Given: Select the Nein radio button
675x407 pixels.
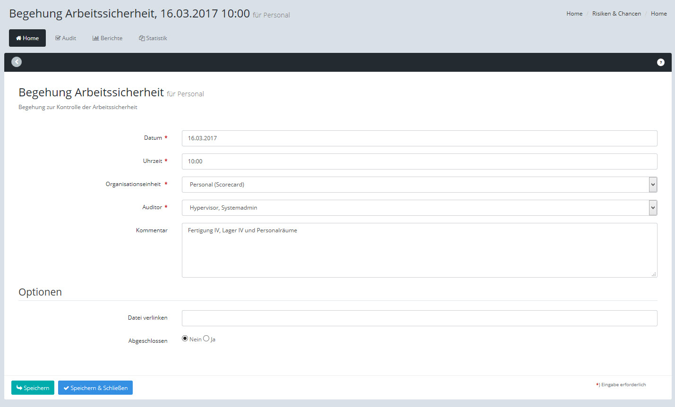Looking at the screenshot, I should [185, 339].
